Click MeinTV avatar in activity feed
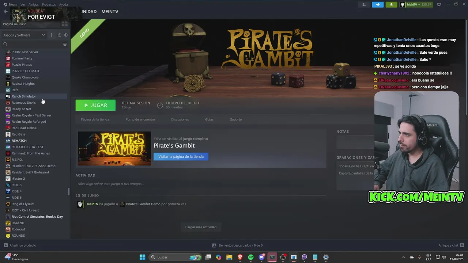 click(80, 204)
